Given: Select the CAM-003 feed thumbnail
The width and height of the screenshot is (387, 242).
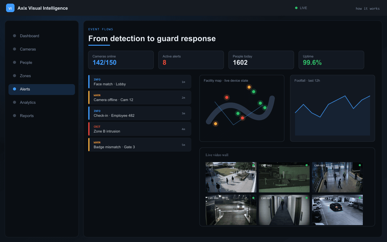Looking at the screenshot, I should coord(337,177).
